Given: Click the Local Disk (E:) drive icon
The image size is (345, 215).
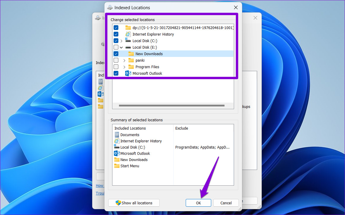Looking at the screenshot, I should coord(128,47).
